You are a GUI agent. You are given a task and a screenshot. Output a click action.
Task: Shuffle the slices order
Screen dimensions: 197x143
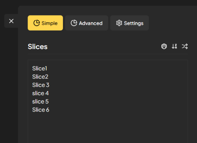tap(185, 46)
